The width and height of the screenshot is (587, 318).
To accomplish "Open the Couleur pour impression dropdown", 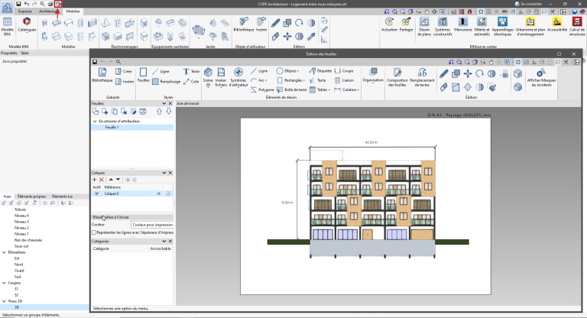I will 151,225.
